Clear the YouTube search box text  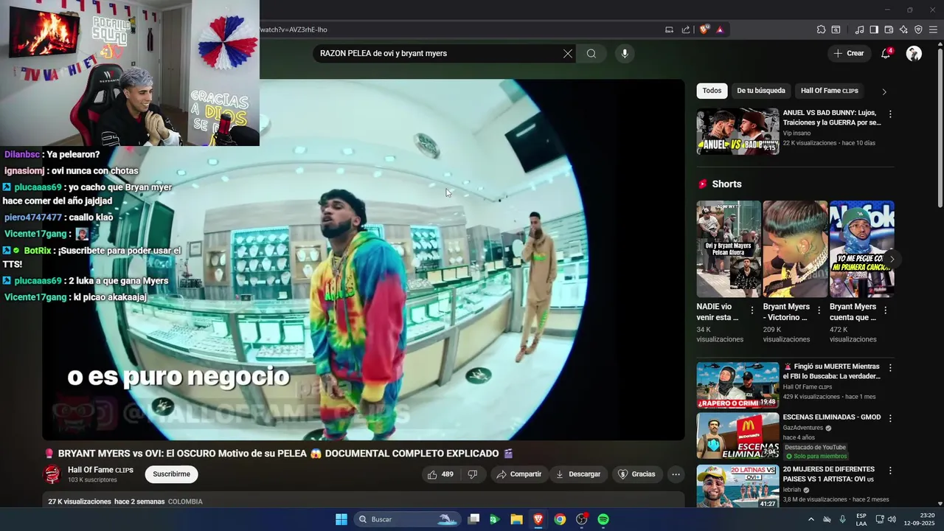(x=567, y=53)
